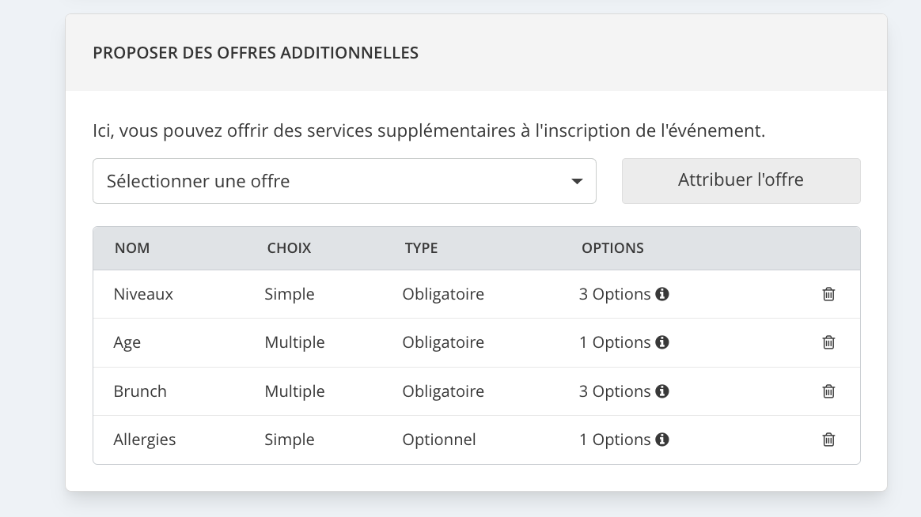Image resolution: width=921 pixels, height=517 pixels.
Task: Open the 'Sélectionner une offre' dropdown
Action: (x=344, y=181)
